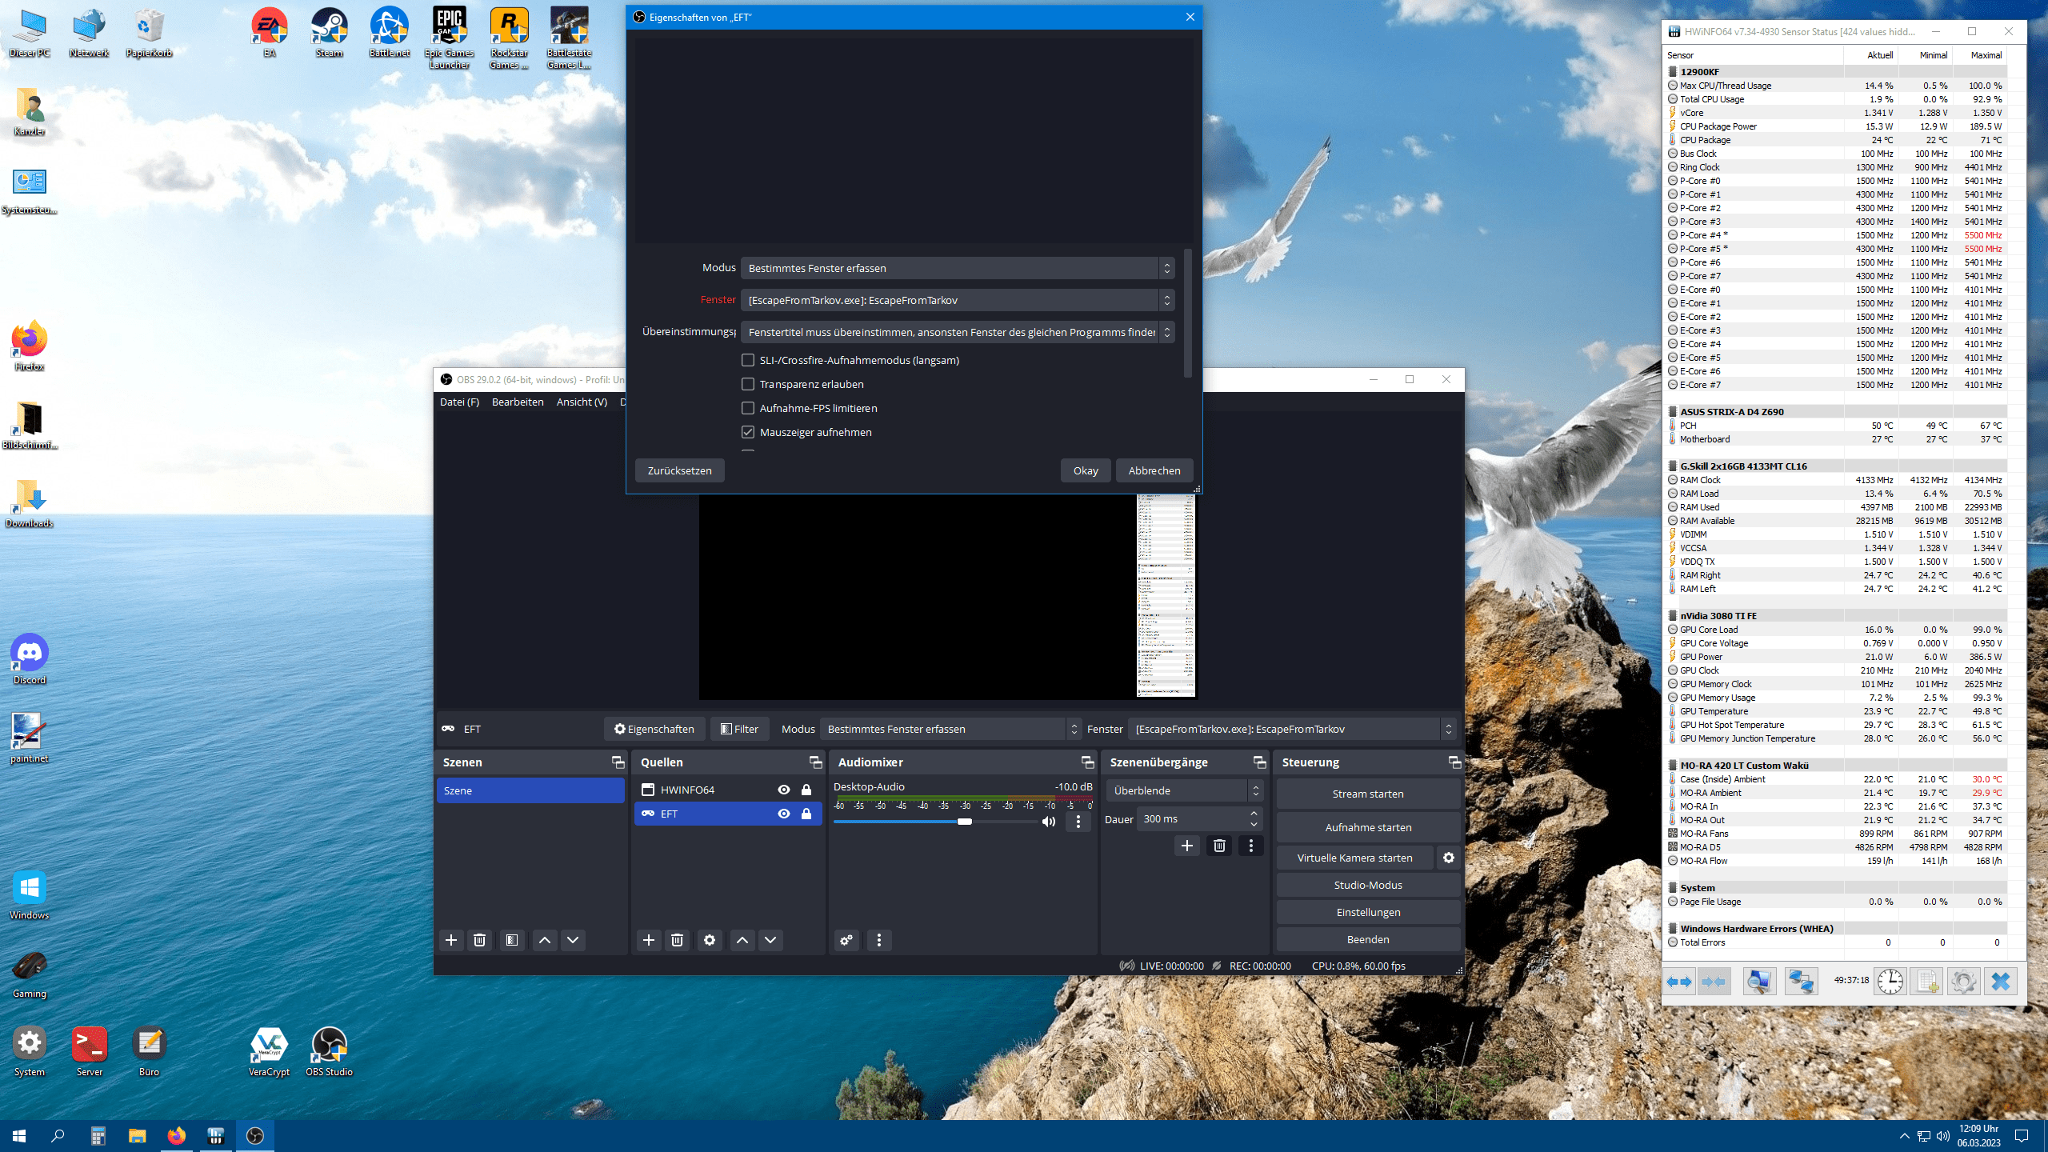Screen dimensions: 2048x1152
Task: Enable SLI/Crossfire capture mode checkbox
Action: 747,360
